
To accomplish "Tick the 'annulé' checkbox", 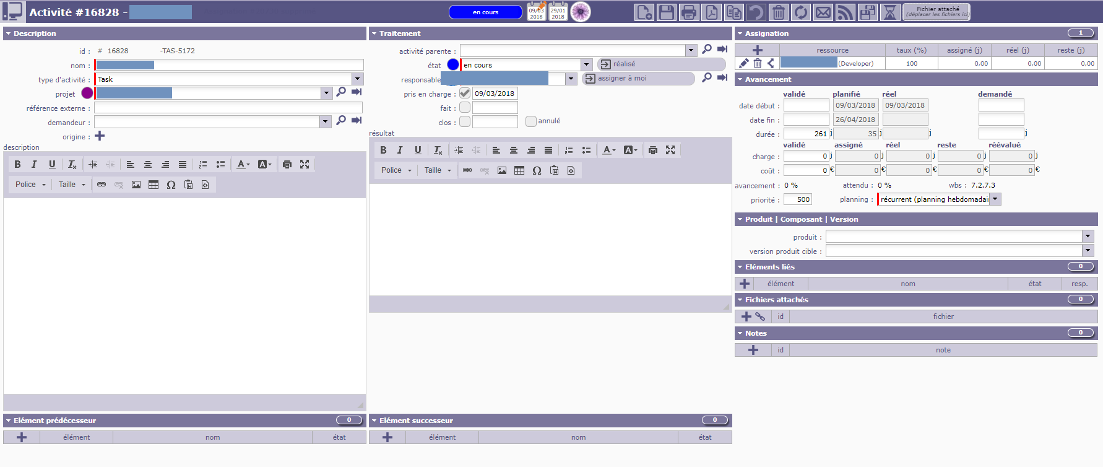I will click(531, 121).
